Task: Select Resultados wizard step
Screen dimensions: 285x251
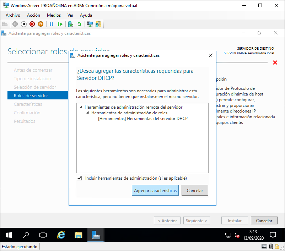Action: 25,121
